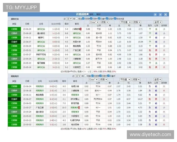Close the 近期战绩 panel with X
The height and width of the screenshot is (142, 177).
point(165,14)
